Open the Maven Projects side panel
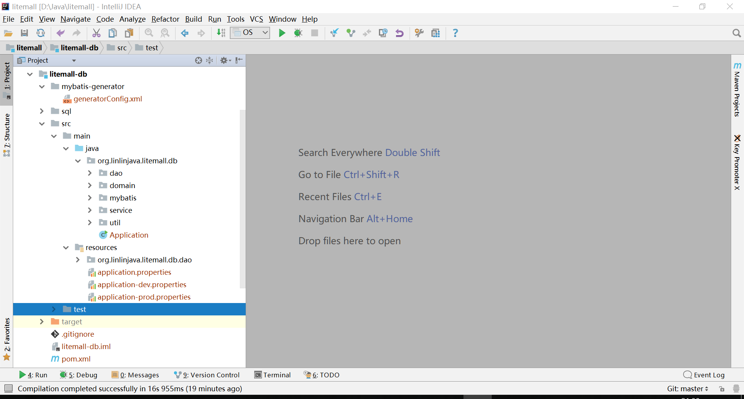 (x=737, y=89)
